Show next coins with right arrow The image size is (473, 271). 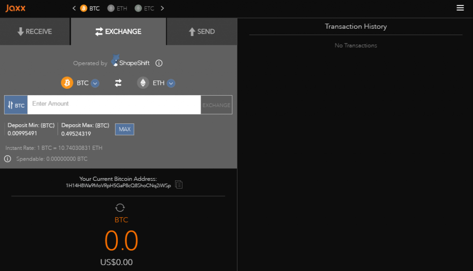[x=162, y=8]
